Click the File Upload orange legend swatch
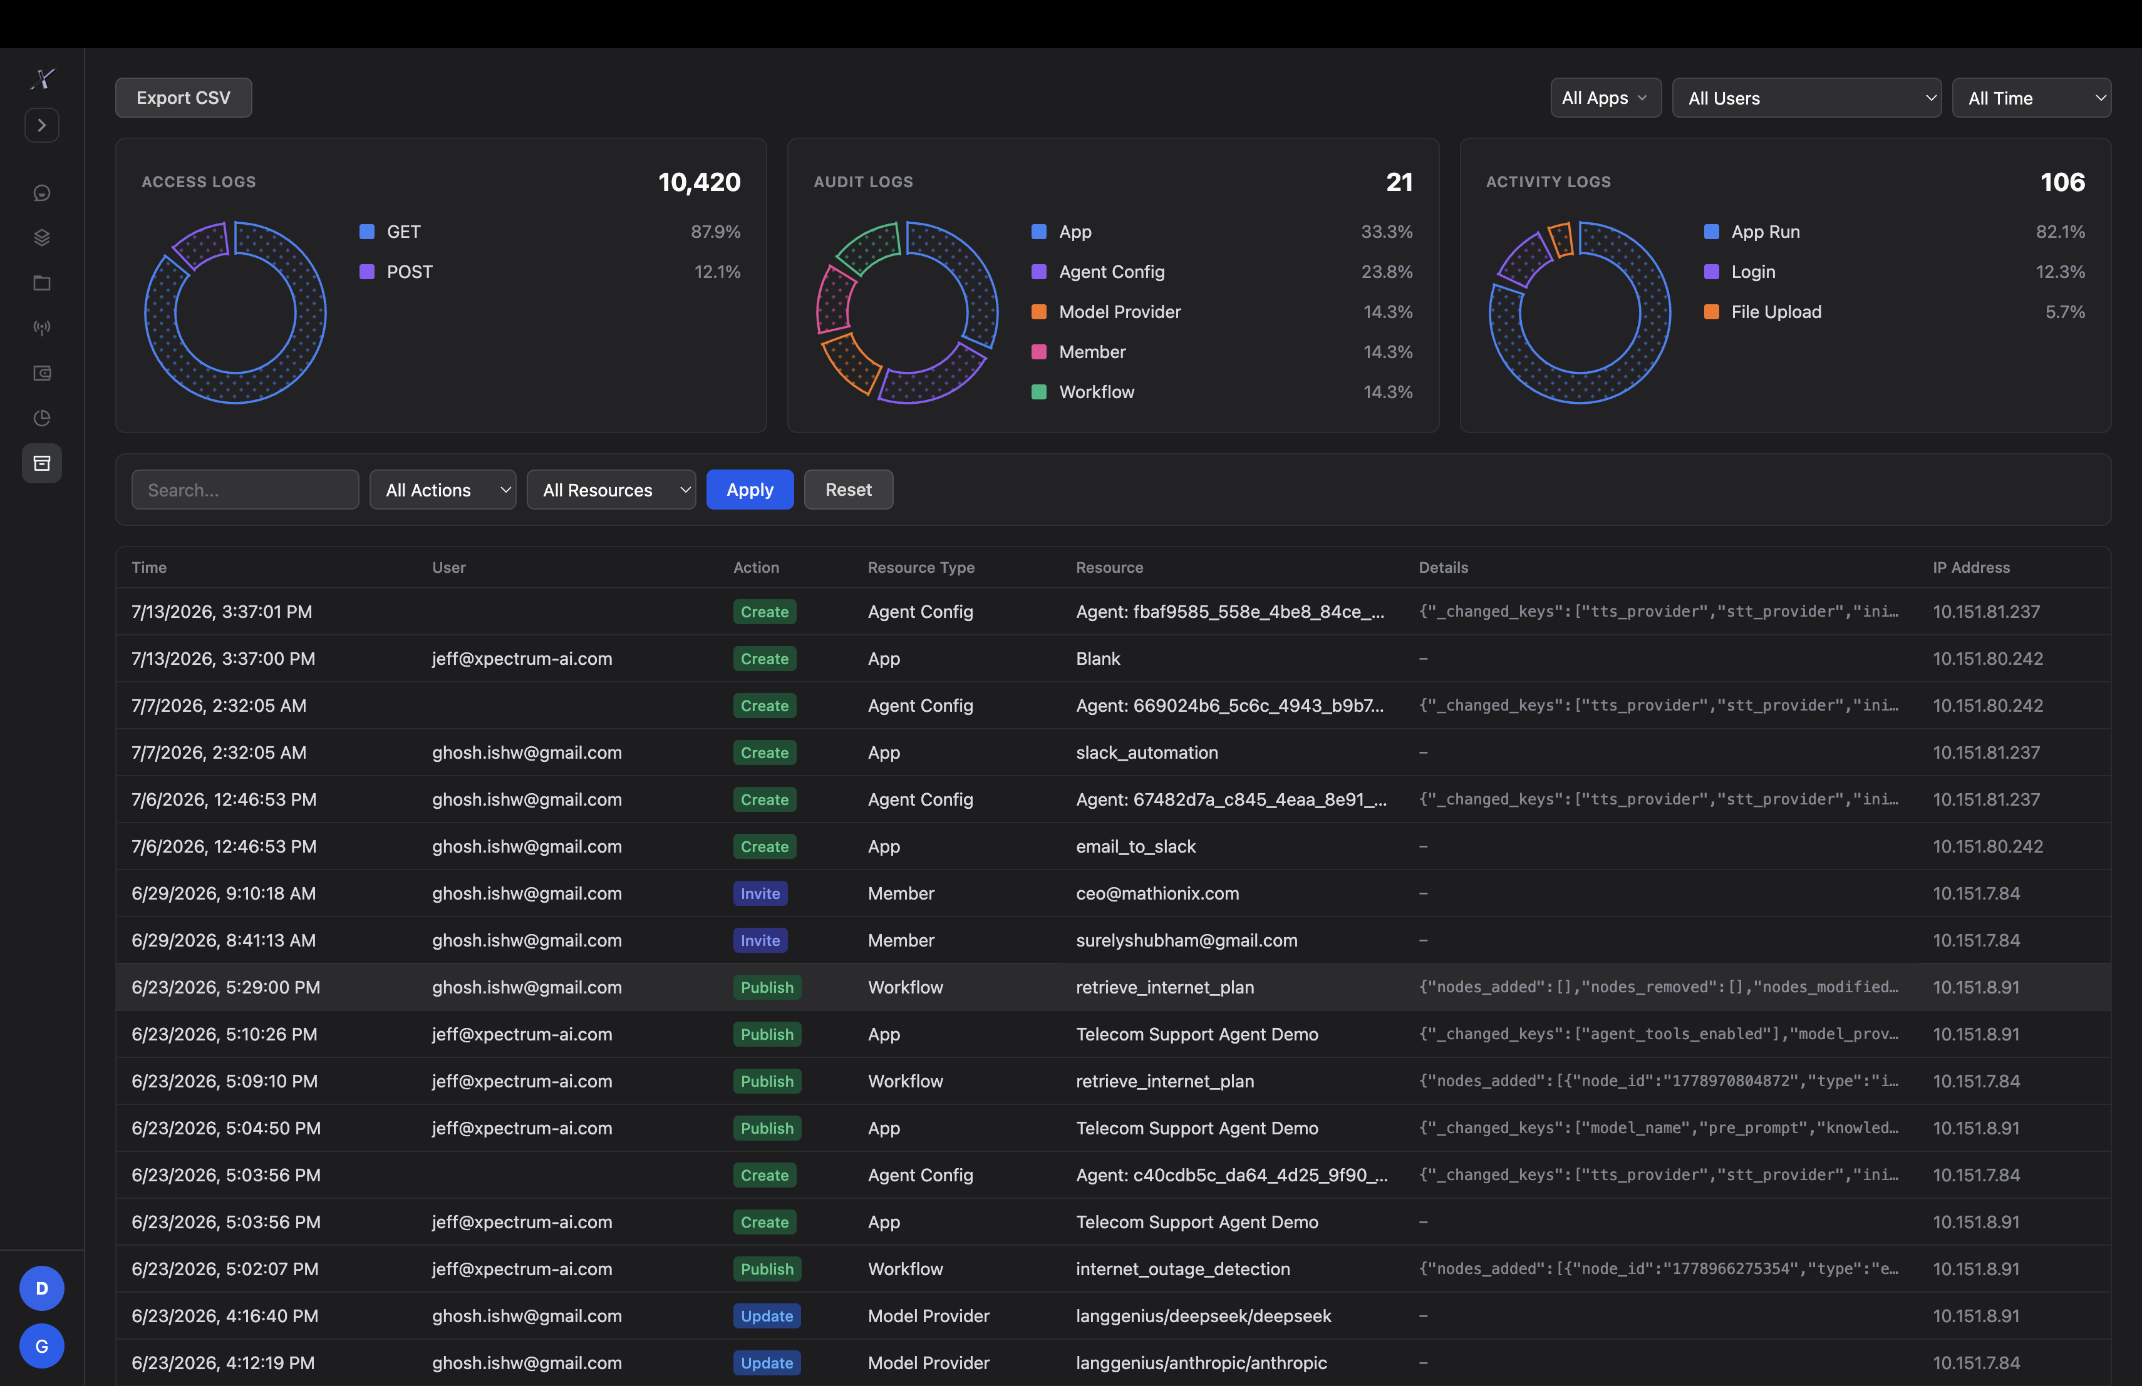Screen dimensions: 2142x1386 tap(1711, 312)
